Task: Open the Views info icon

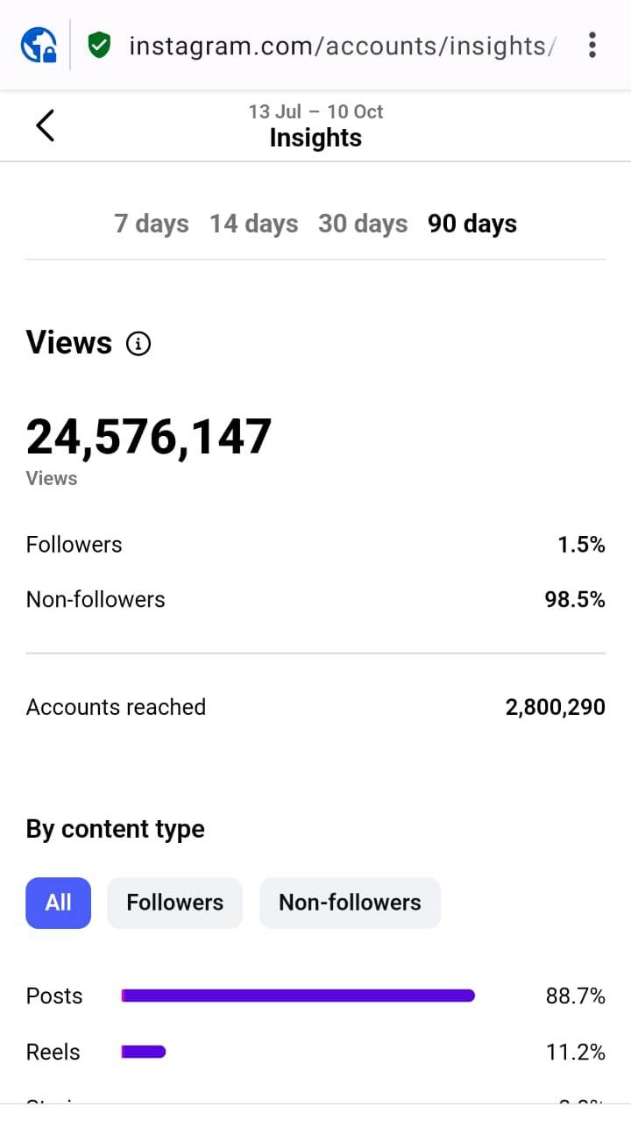Action: pos(138,344)
